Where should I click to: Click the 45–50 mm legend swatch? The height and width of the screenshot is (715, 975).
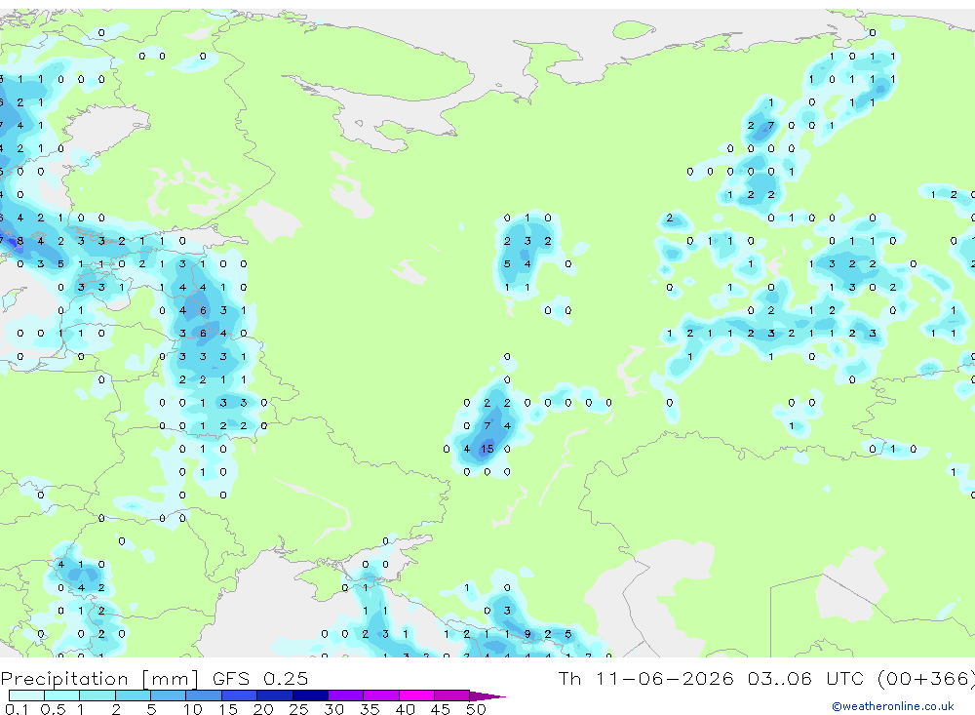tap(451, 695)
